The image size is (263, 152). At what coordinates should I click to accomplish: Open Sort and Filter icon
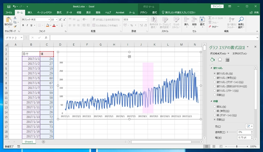232,20
